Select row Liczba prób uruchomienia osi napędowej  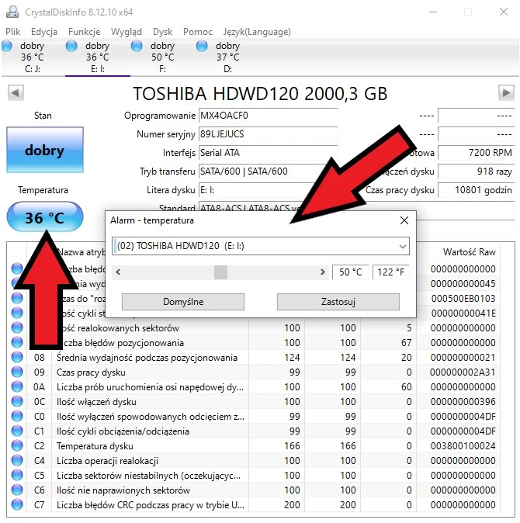pos(254,387)
